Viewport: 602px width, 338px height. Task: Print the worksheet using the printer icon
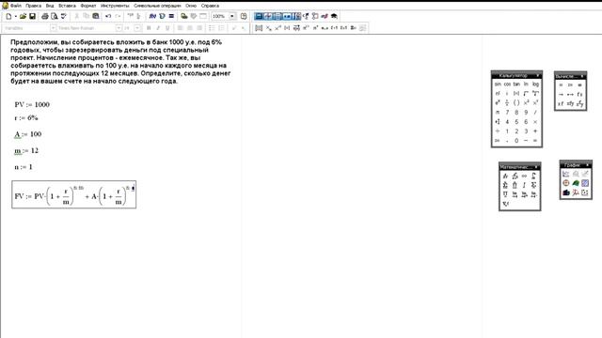[x=45, y=16]
